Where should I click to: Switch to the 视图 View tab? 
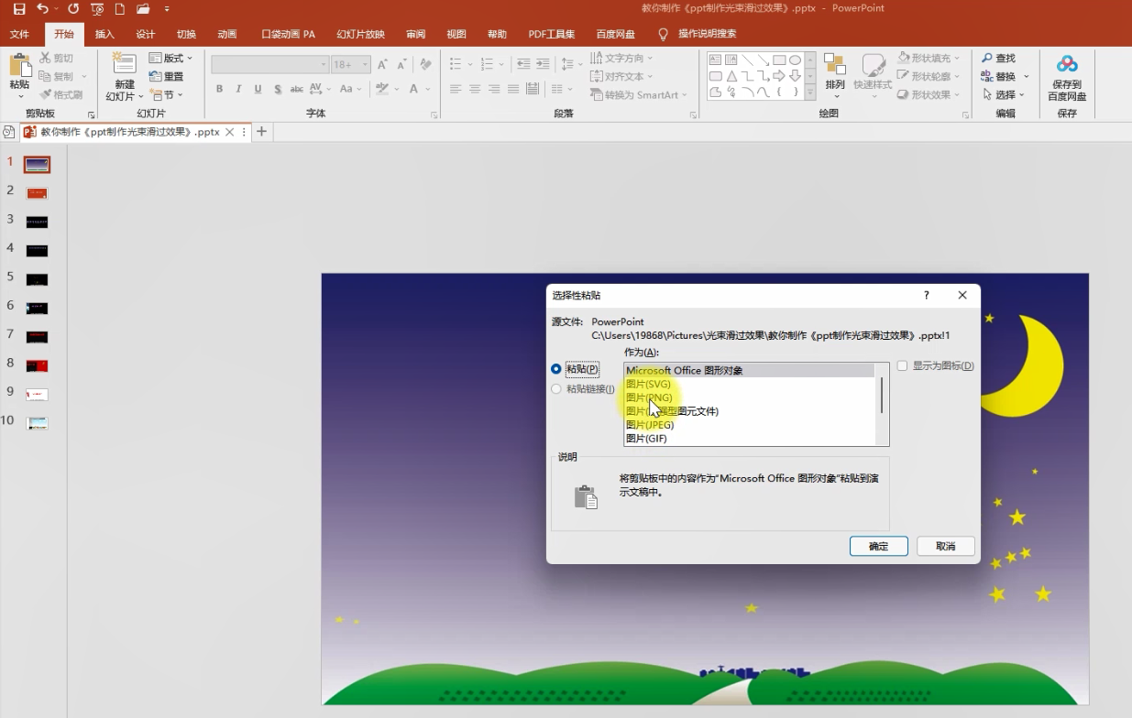tap(456, 35)
